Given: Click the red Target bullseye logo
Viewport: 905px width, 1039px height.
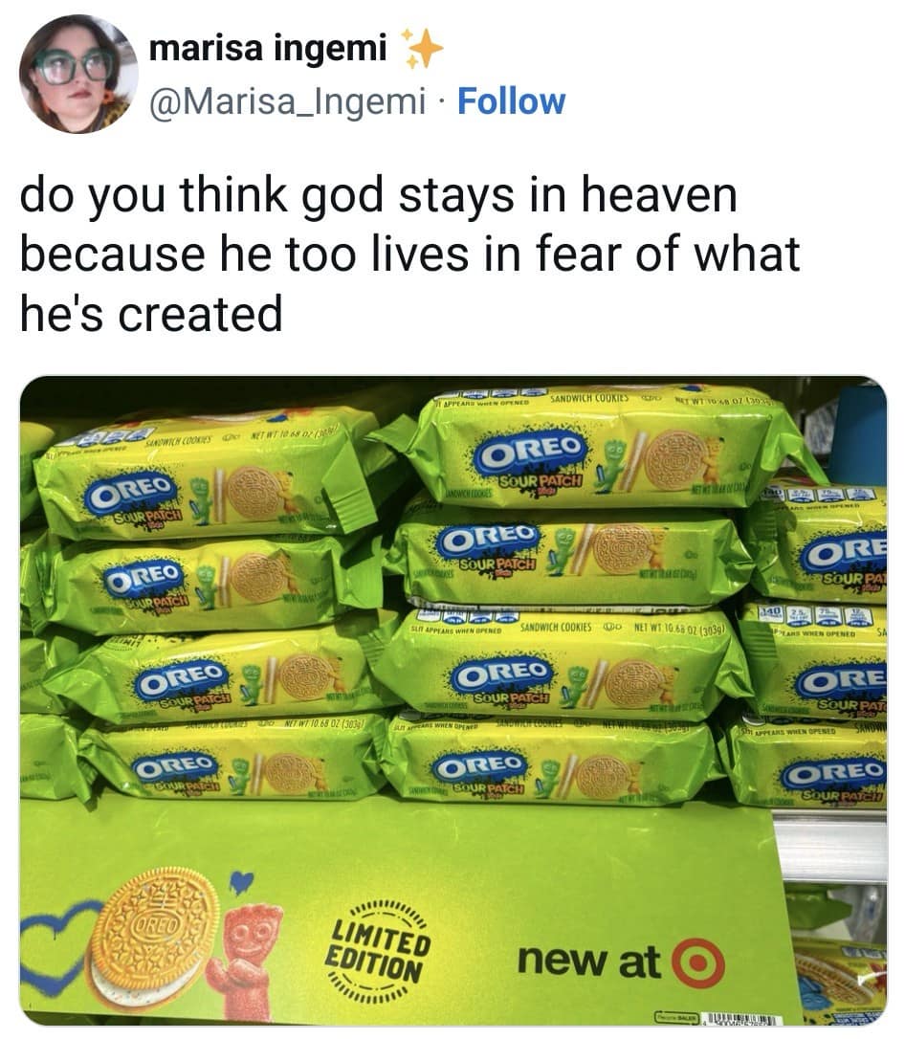Looking at the screenshot, I should 698,962.
